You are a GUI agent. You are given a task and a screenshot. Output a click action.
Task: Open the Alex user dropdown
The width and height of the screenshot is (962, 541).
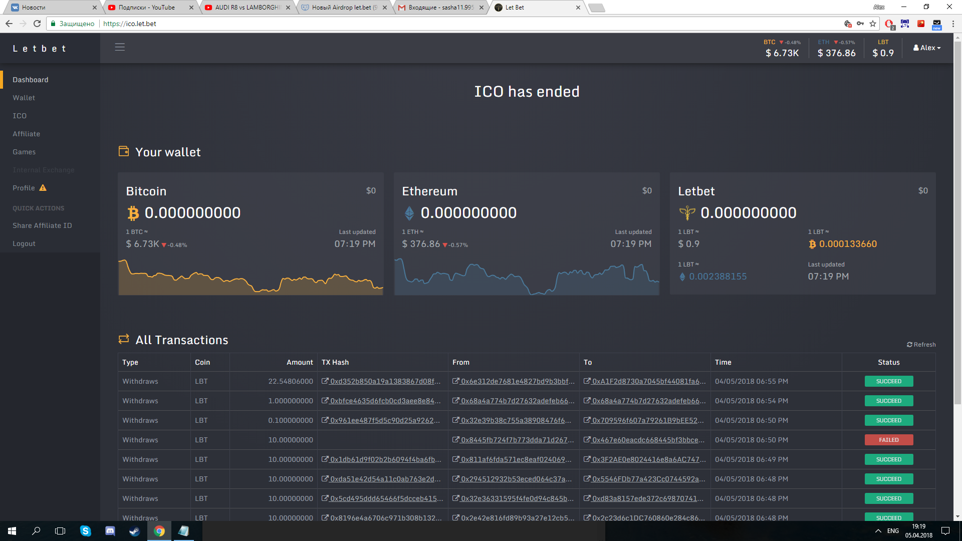point(927,48)
